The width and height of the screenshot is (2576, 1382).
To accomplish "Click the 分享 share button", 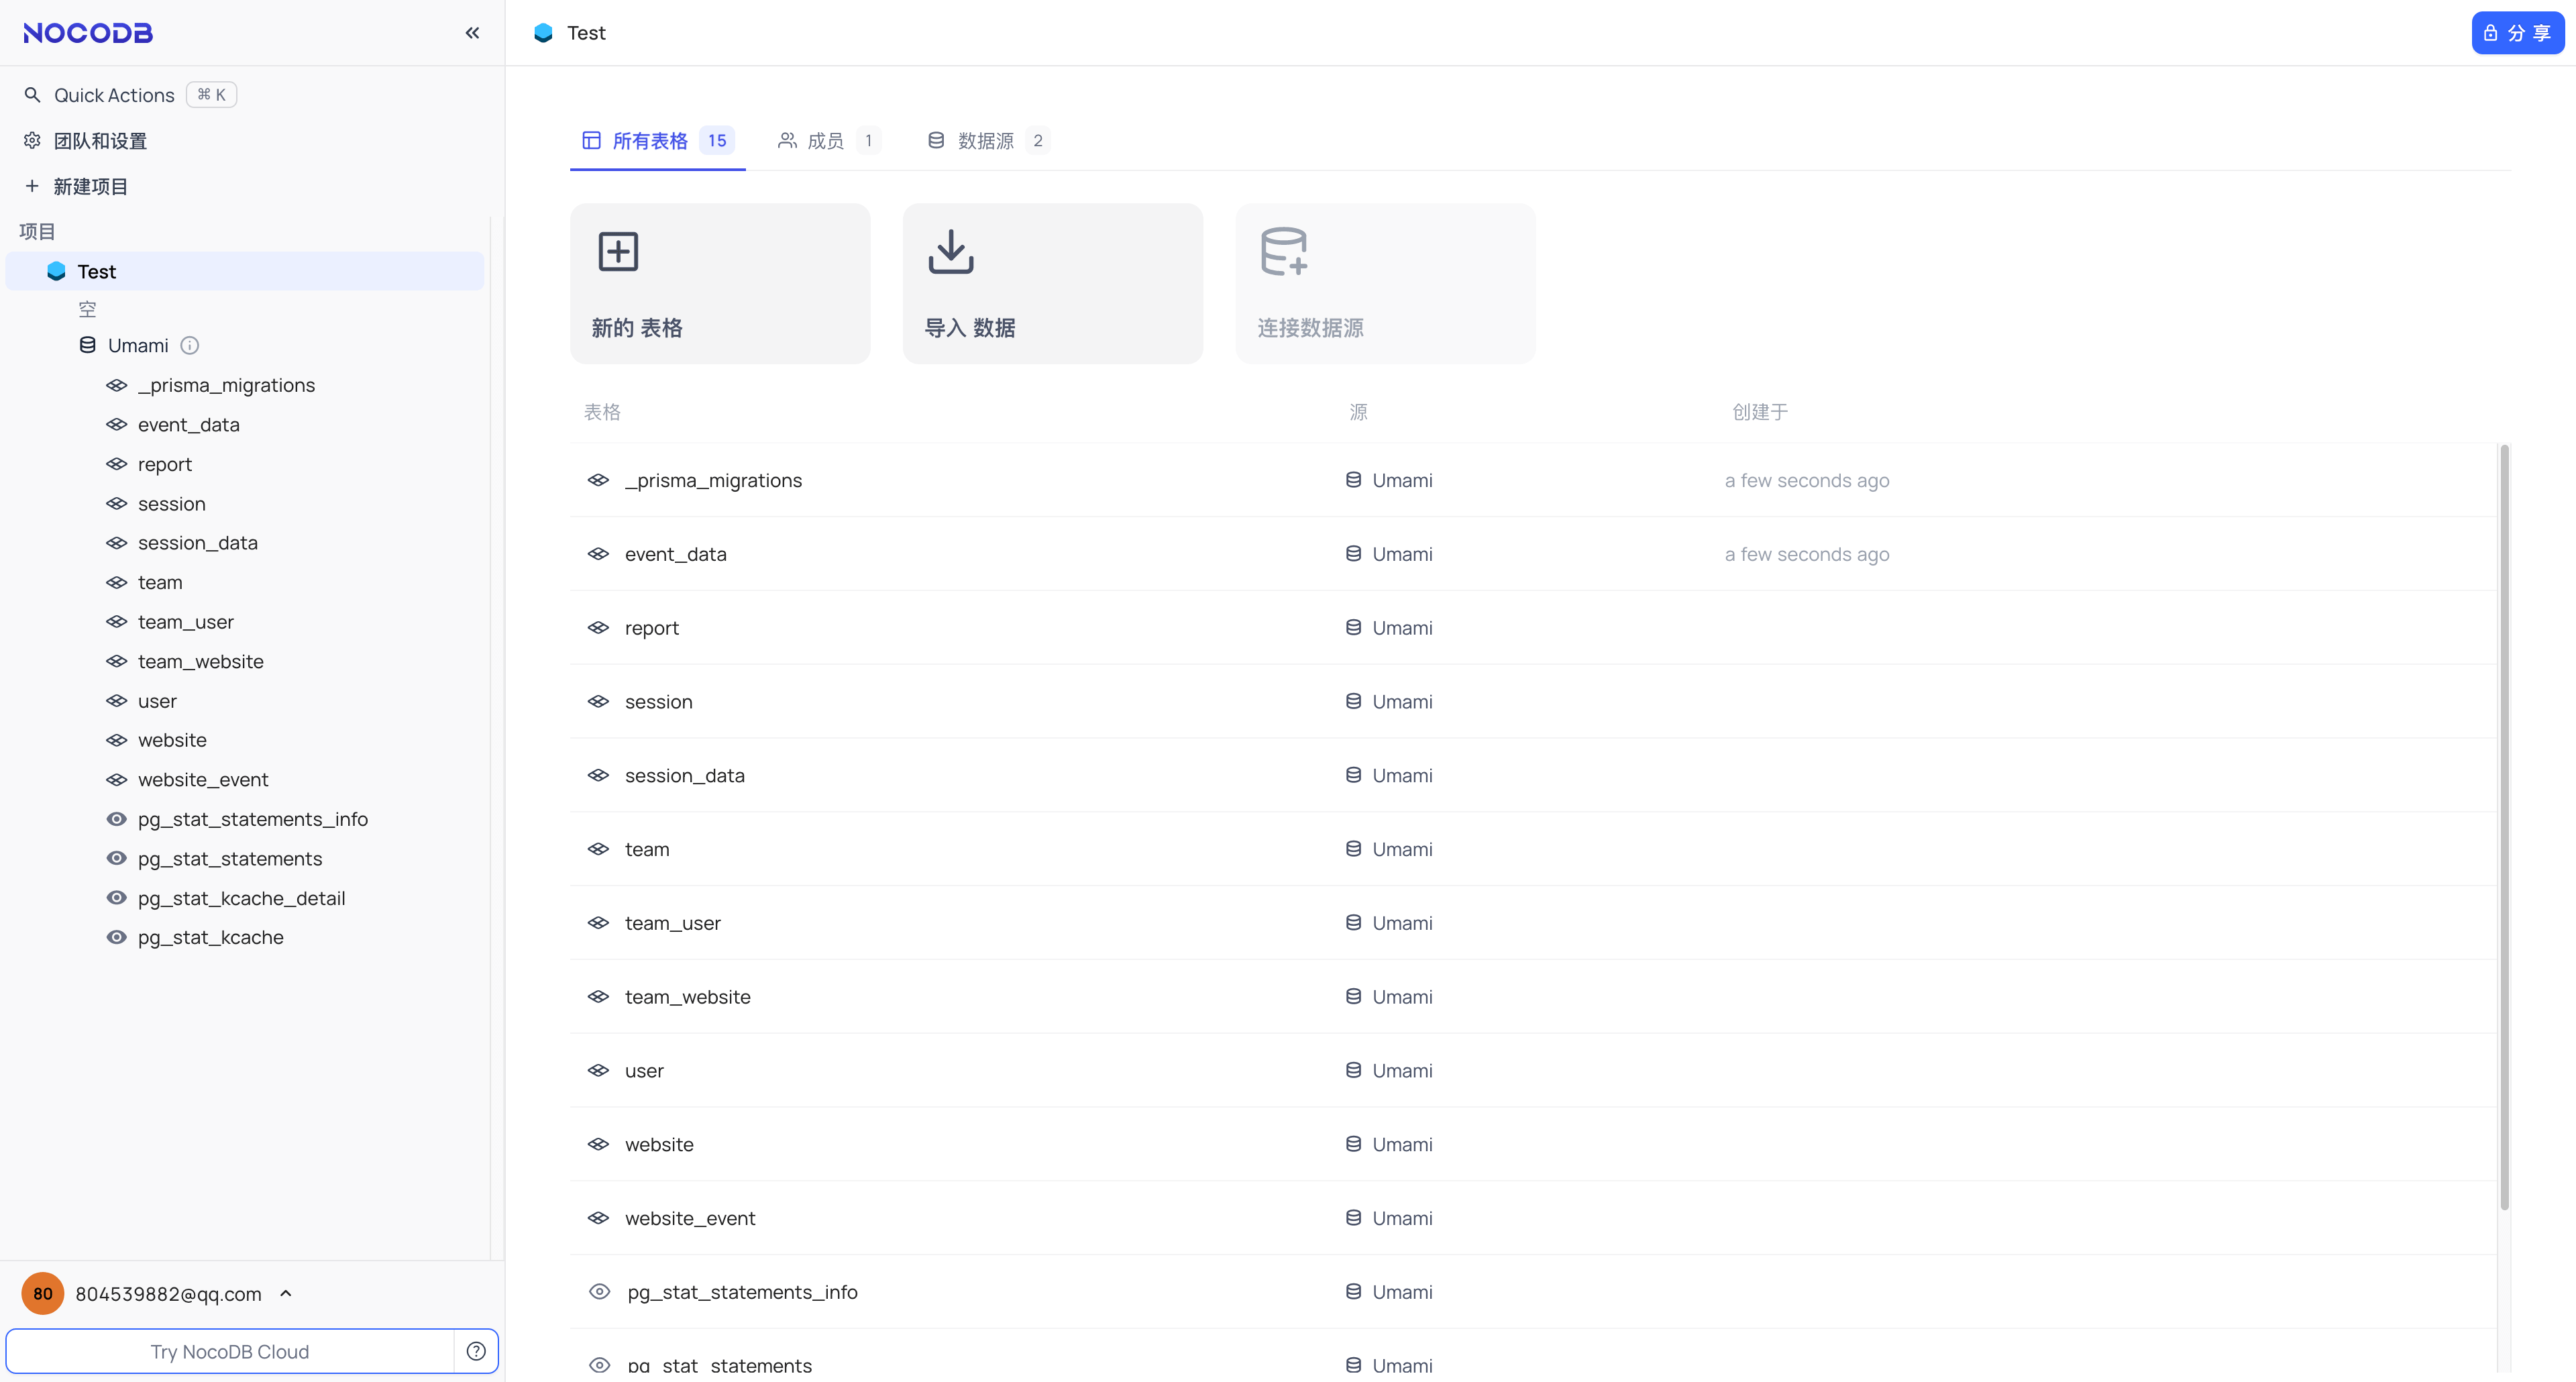I will (2518, 33).
